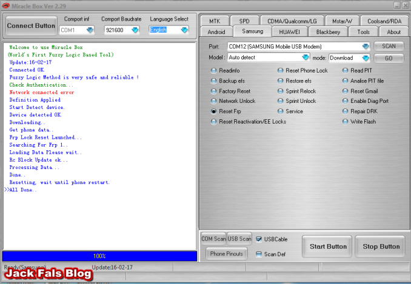Toggle the USBCable checkbox
This screenshot has width=411, height=284.
259,239
